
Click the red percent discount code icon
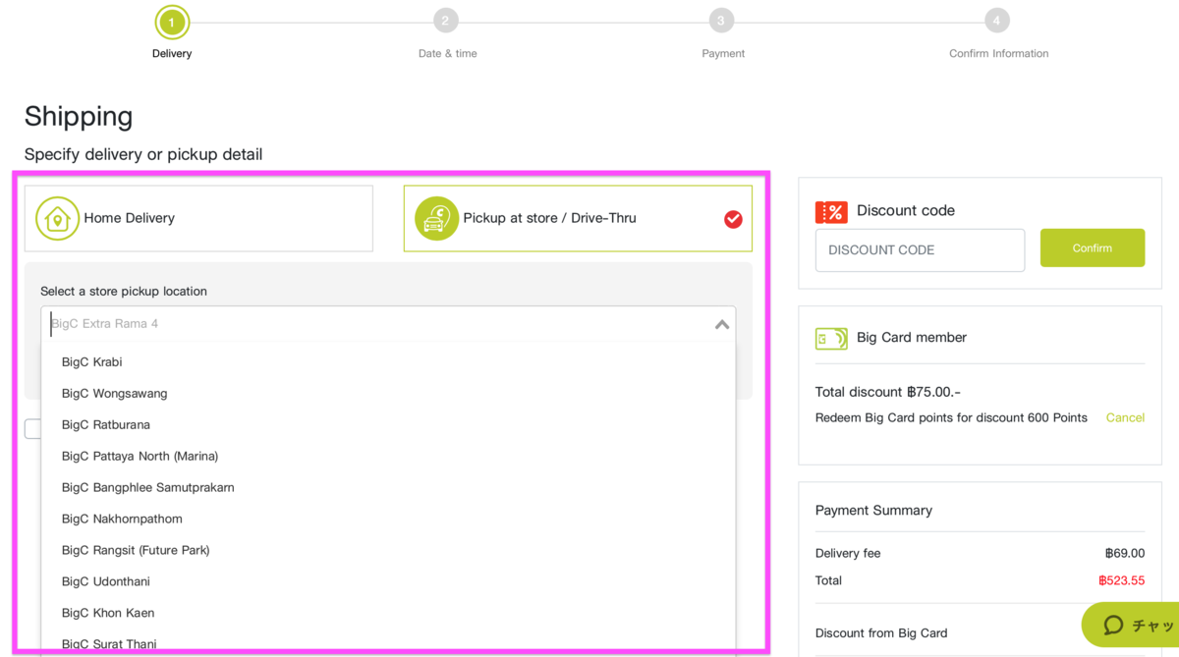pyautogui.click(x=831, y=211)
